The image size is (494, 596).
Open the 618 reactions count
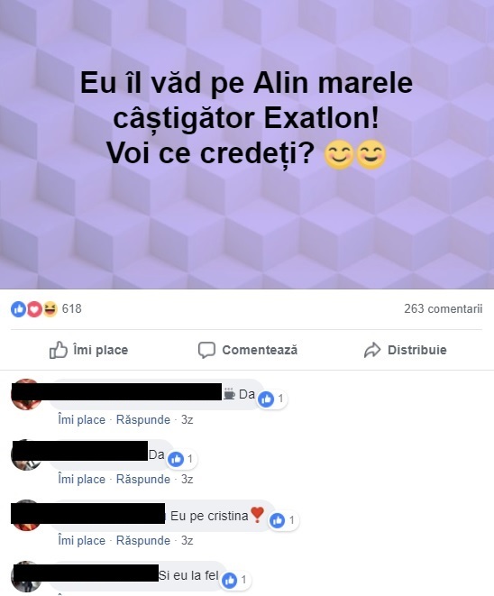click(72, 308)
